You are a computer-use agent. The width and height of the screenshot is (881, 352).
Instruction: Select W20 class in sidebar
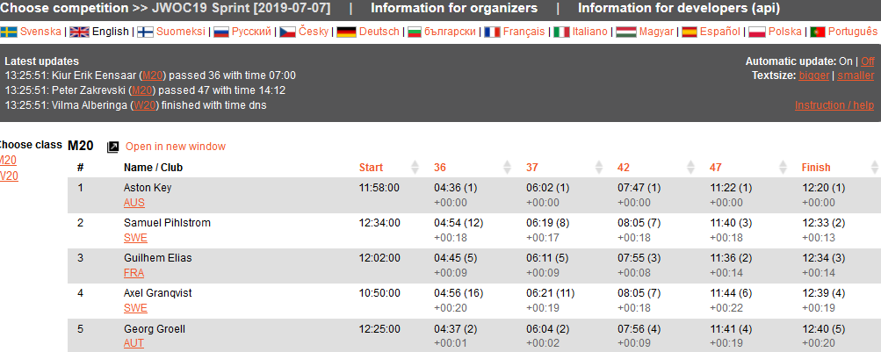click(7, 176)
